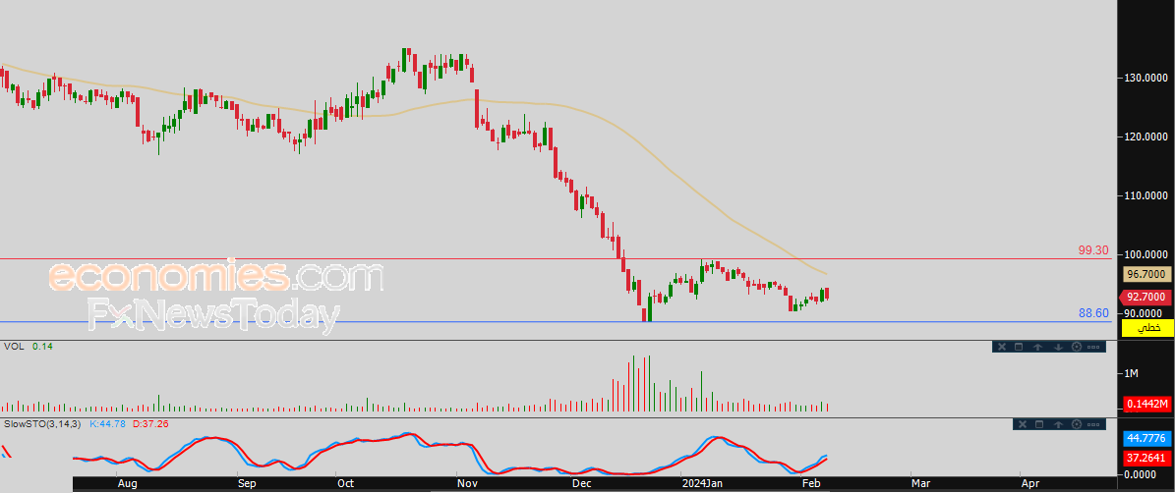Click the 2024Jan marker on time axis

click(701, 485)
